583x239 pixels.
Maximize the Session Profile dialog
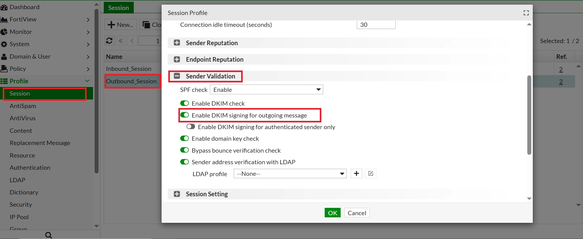526,13
